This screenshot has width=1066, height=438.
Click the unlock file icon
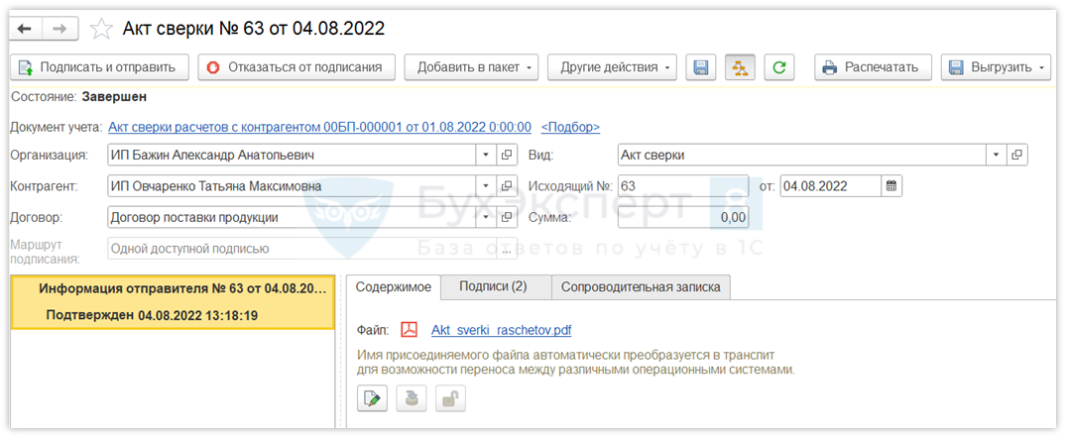pyautogui.click(x=450, y=398)
